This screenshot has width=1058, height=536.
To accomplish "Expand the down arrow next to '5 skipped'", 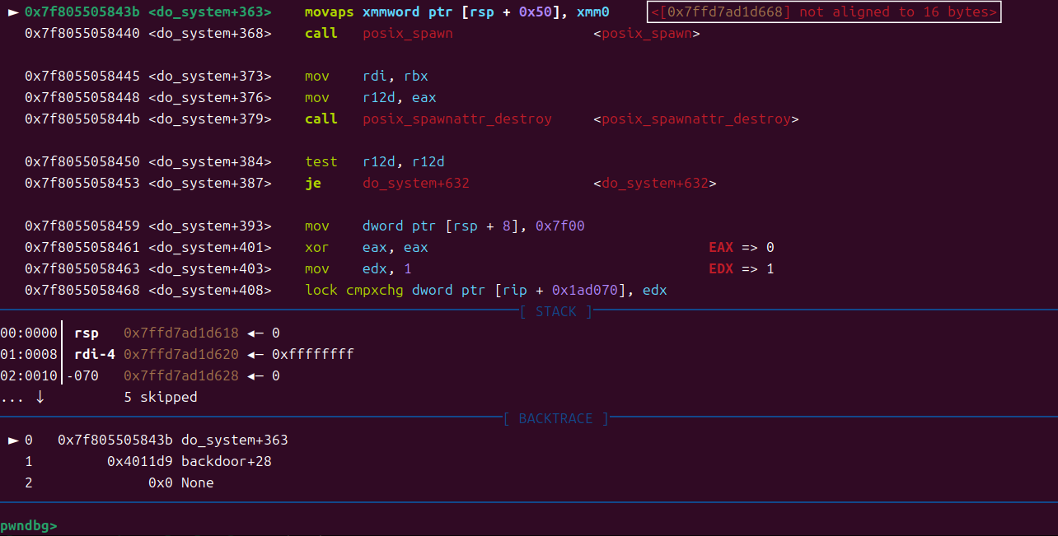I will tap(40, 398).
